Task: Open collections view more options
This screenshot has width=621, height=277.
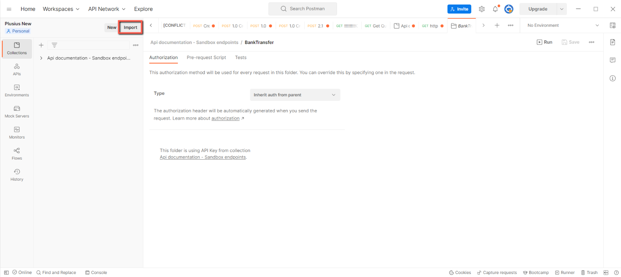Action: pyautogui.click(x=136, y=45)
